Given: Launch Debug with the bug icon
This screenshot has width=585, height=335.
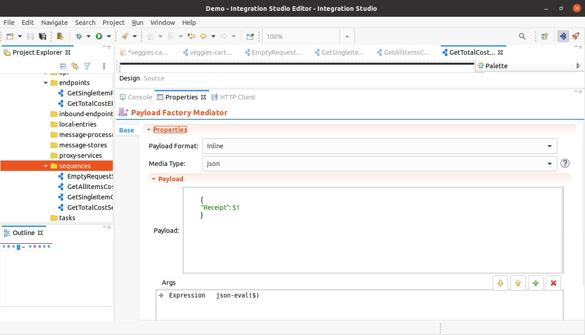Looking at the screenshot, I should coord(79,37).
